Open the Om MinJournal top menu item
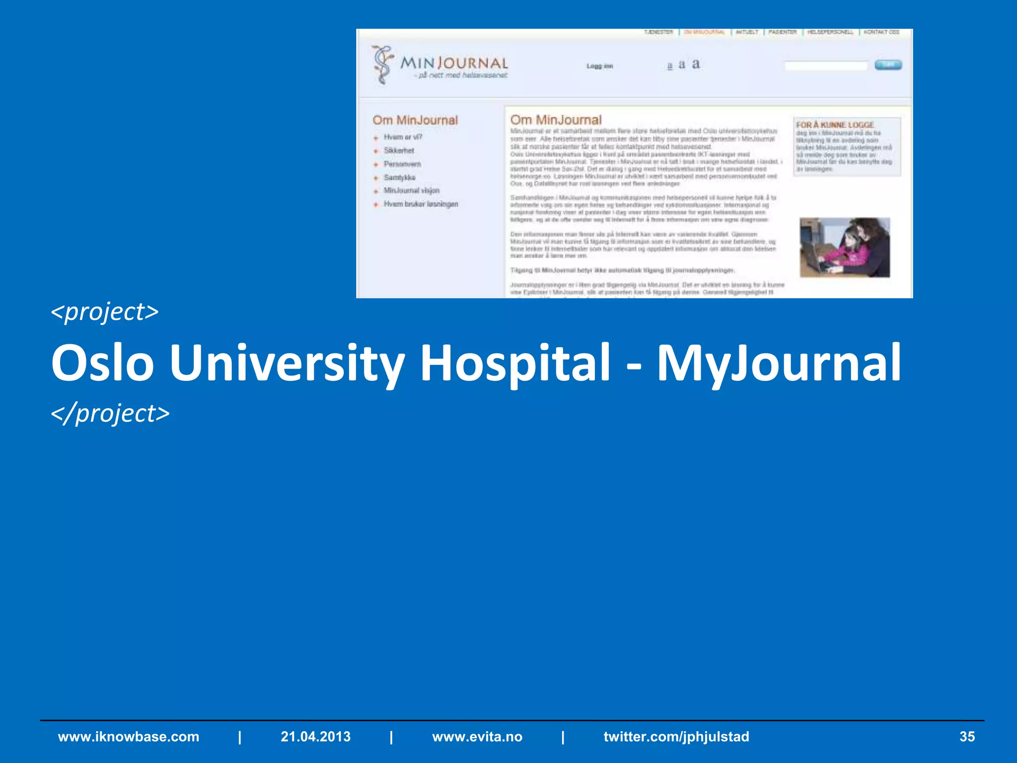 (x=704, y=32)
